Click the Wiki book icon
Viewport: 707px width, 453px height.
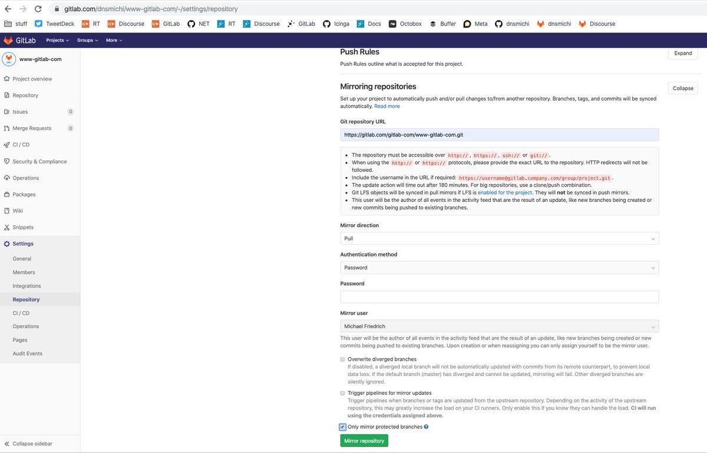click(x=6, y=211)
